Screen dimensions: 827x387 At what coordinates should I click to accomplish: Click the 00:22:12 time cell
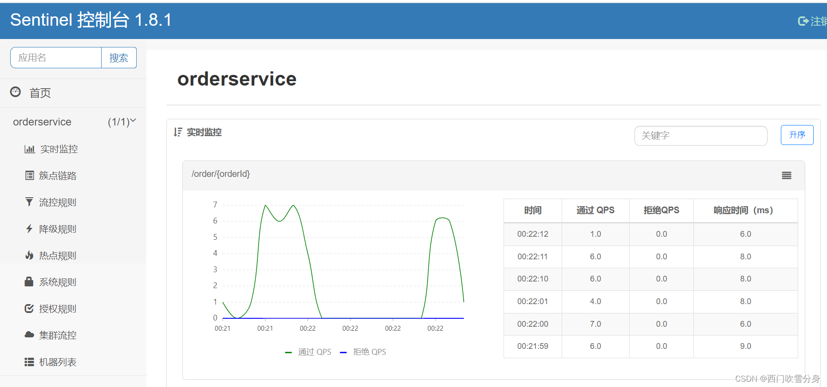(533, 234)
